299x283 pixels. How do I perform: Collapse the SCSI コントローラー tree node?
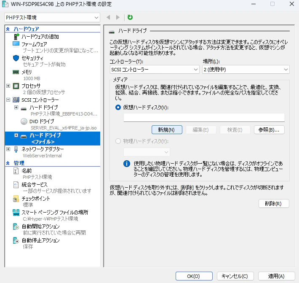(8, 100)
